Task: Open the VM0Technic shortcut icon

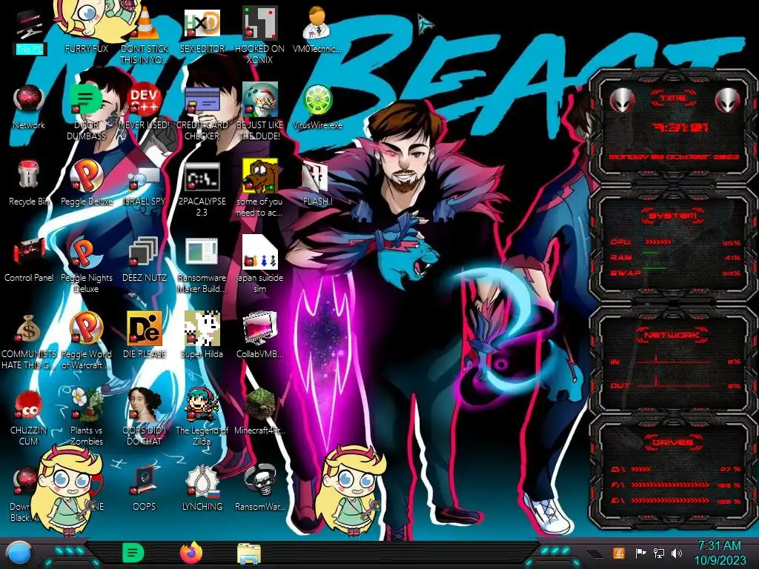Action: tap(317, 30)
